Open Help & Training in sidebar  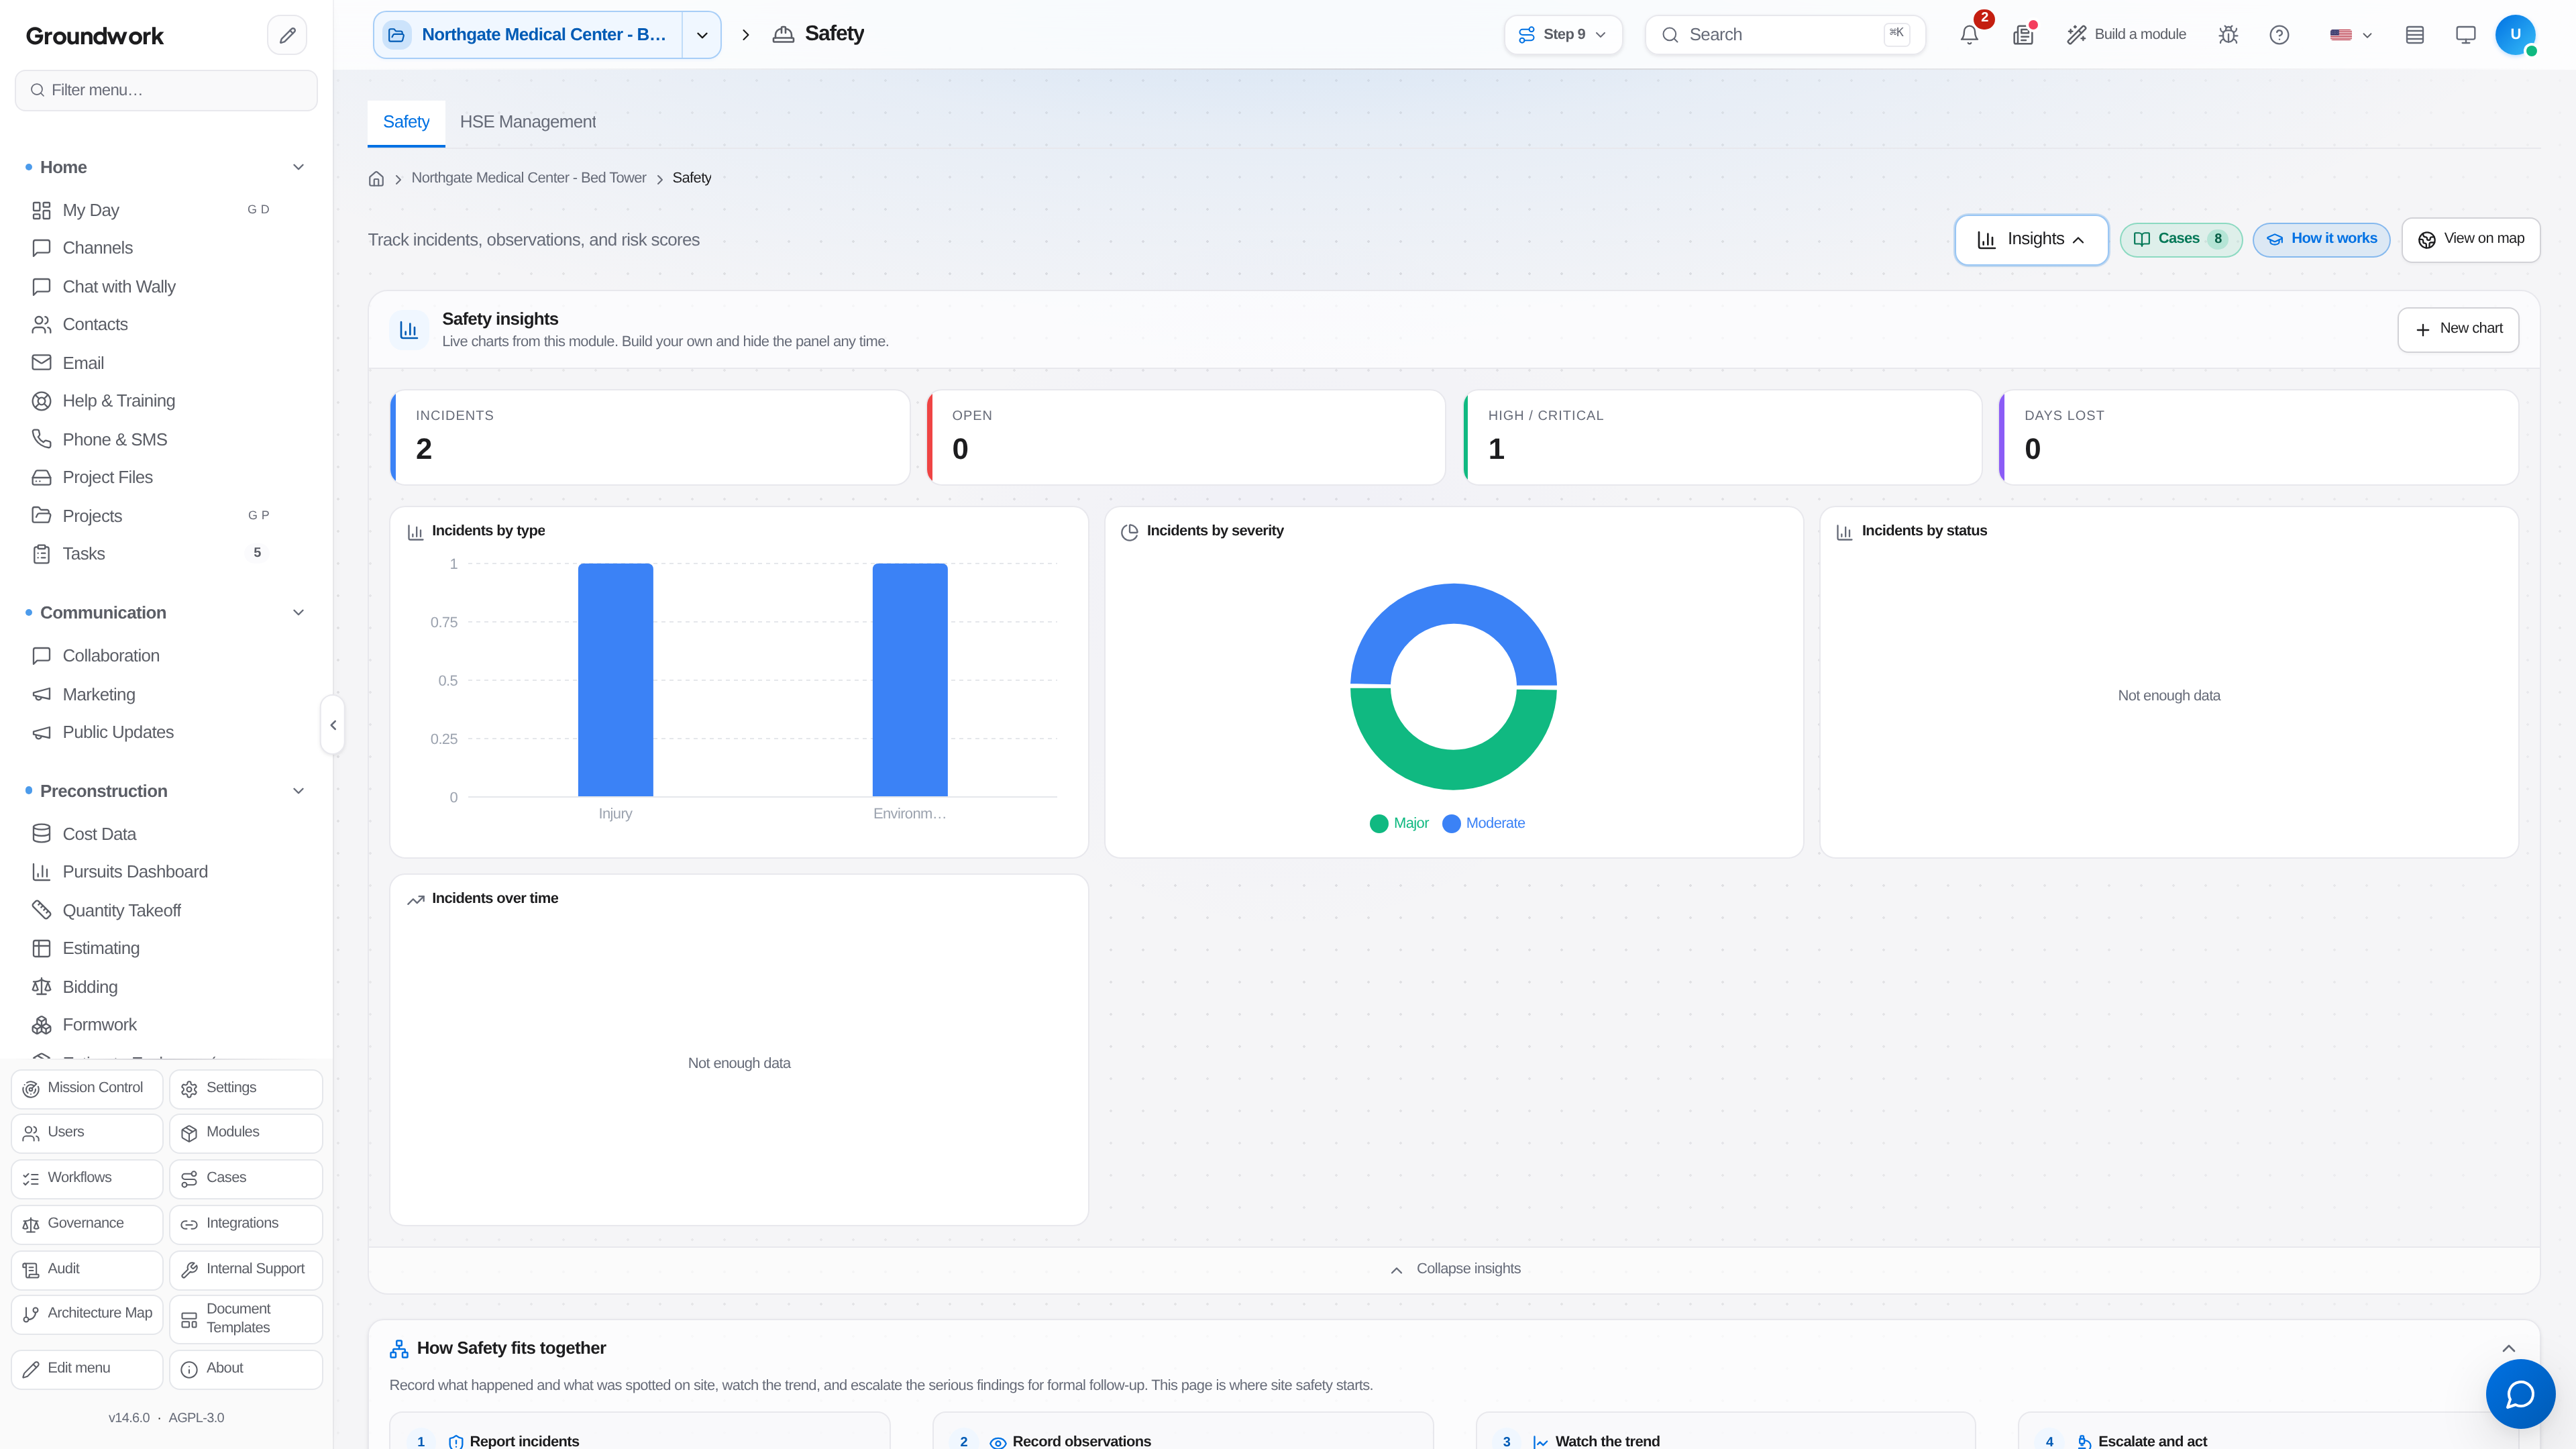coord(150,401)
